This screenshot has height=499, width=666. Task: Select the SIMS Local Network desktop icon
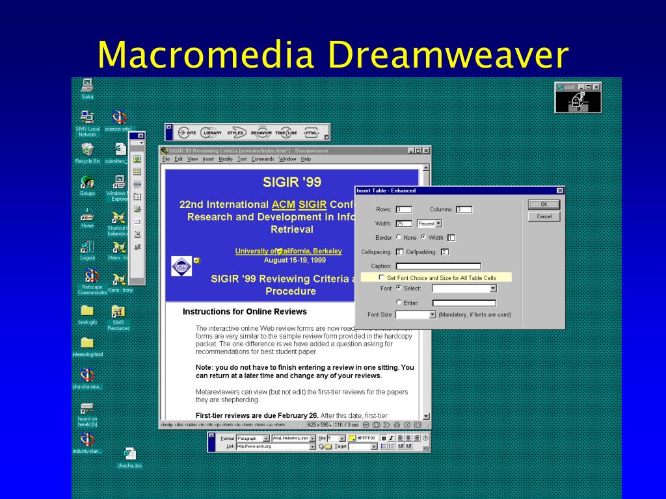point(88,123)
